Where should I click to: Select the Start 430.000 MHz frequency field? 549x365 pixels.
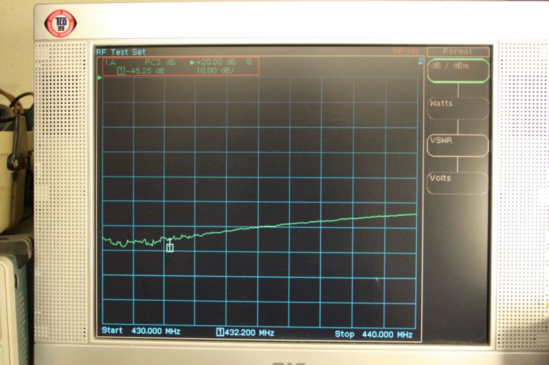pyautogui.click(x=141, y=331)
